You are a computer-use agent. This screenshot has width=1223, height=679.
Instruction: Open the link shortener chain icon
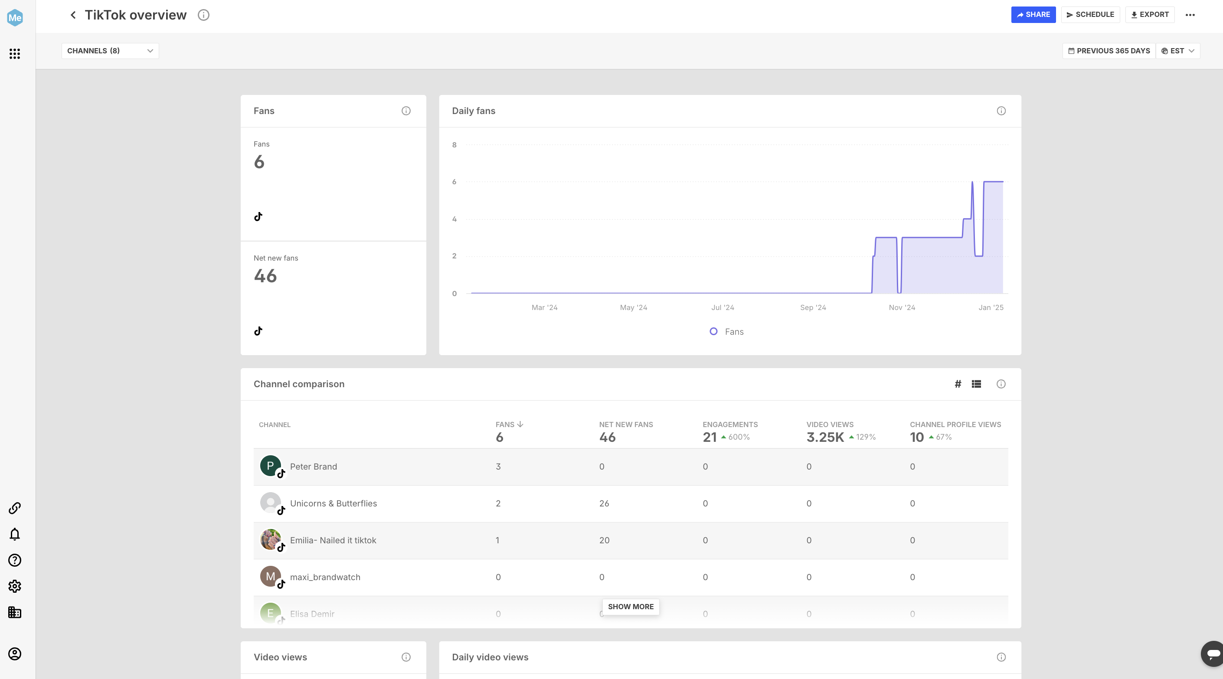[15, 508]
